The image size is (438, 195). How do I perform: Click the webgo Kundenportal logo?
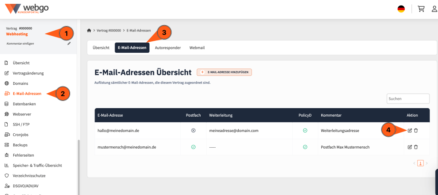27,9
